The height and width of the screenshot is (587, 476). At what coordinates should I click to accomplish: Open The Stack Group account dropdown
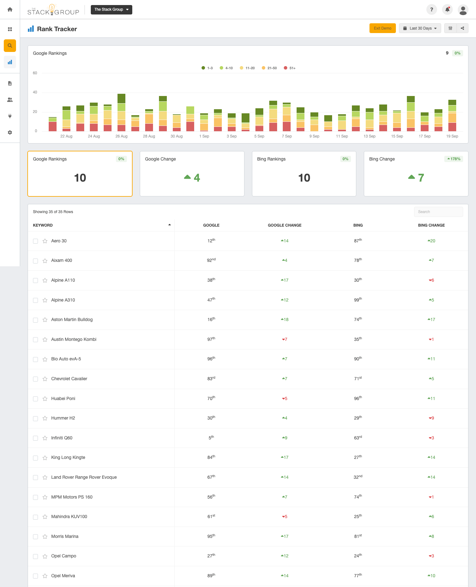111,9
